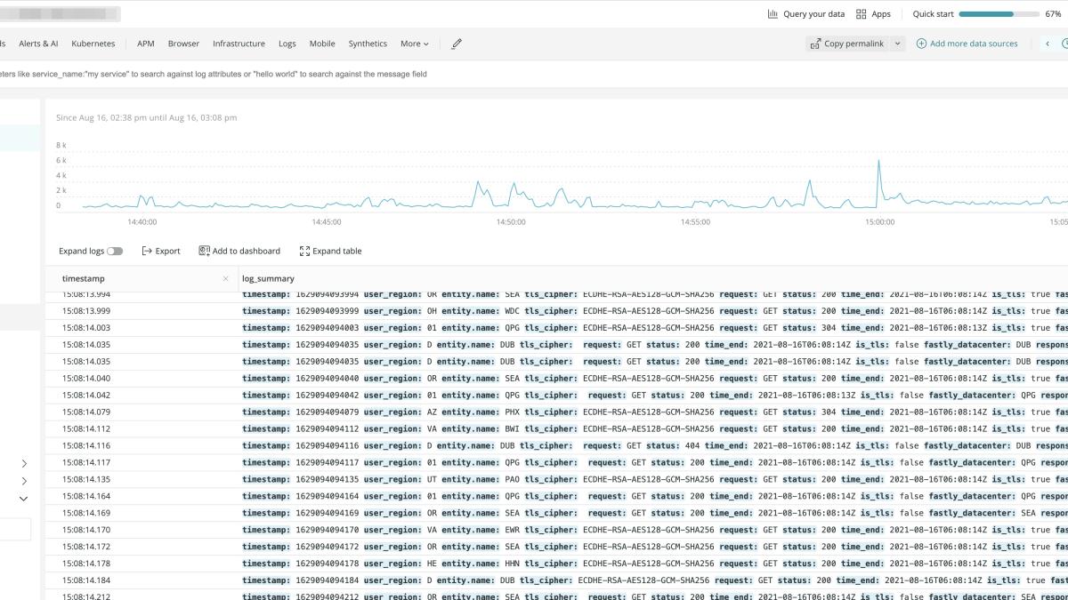The image size is (1068, 600).
Task: Click the pencil edit navigation icon
Action: coord(457,44)
